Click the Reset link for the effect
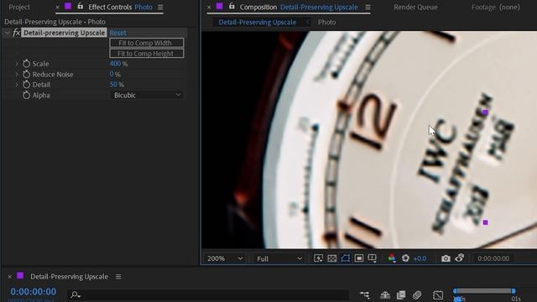The height and width of the screenshot is (302, 537). 117,33
